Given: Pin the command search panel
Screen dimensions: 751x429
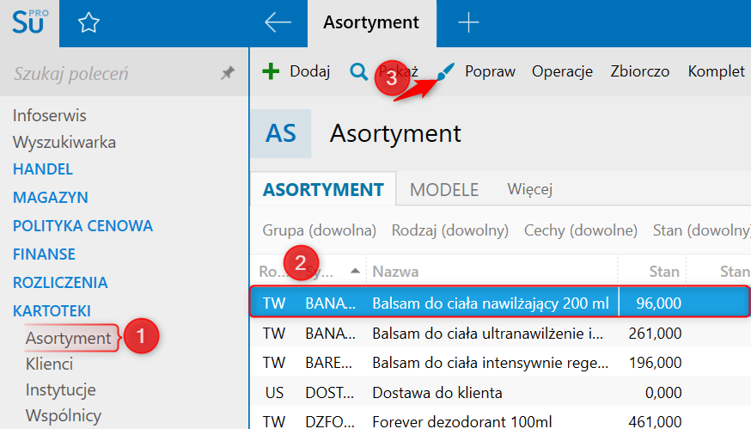Looking at the screenshot, I should click(228, 74).
